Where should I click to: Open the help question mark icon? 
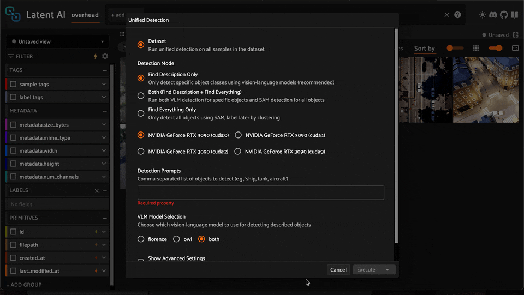457,15
